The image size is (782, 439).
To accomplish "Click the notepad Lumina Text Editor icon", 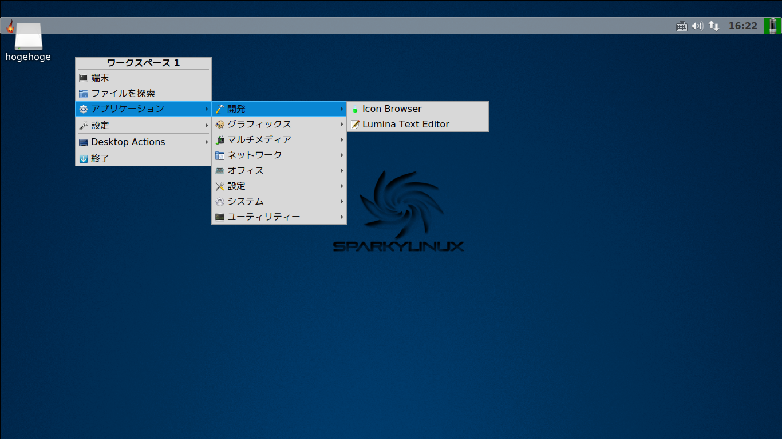I will pos(355,124).
